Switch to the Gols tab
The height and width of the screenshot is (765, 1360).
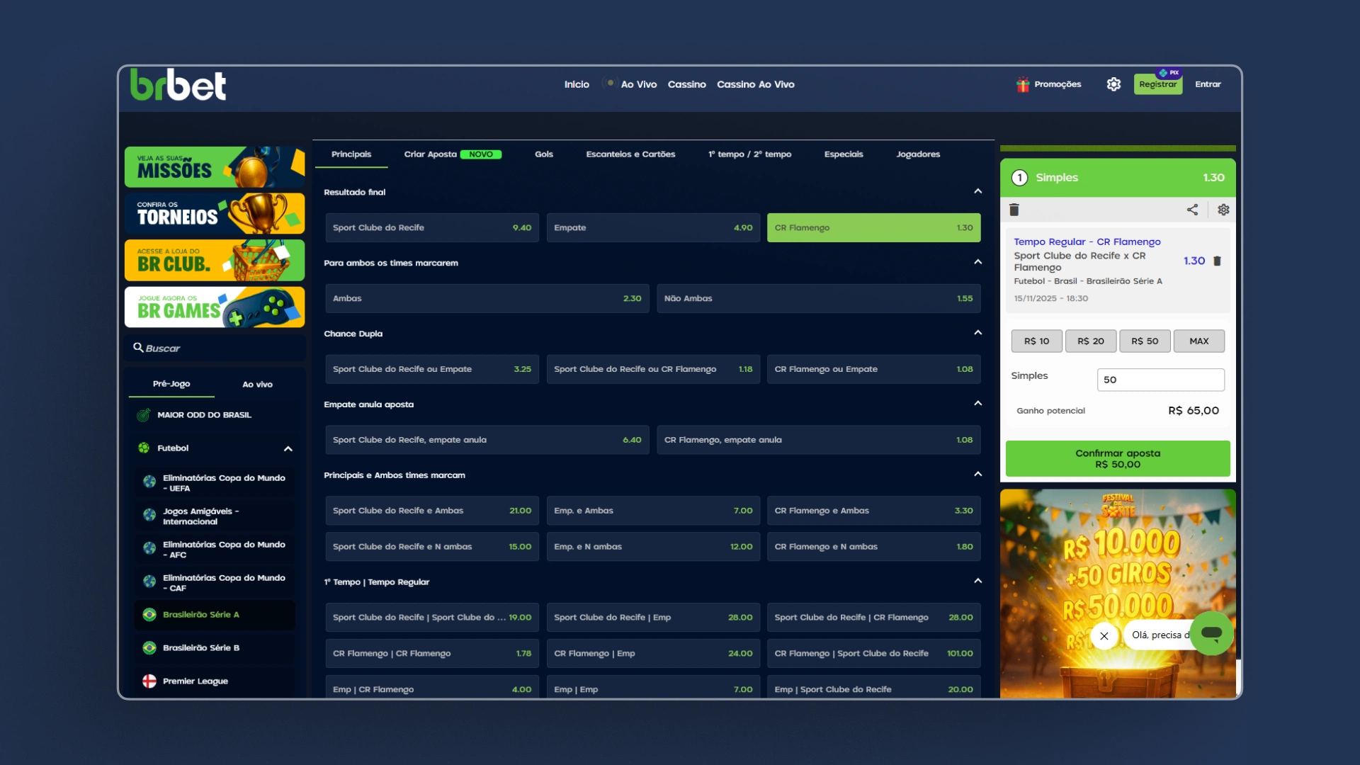543,154
